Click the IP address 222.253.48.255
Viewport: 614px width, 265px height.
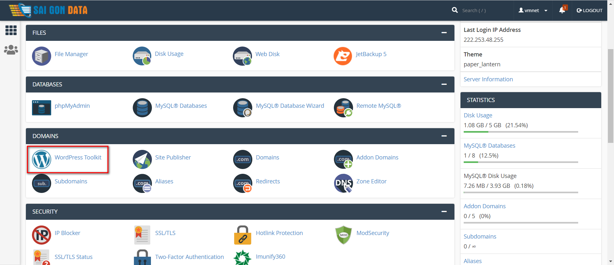(483, 40)
